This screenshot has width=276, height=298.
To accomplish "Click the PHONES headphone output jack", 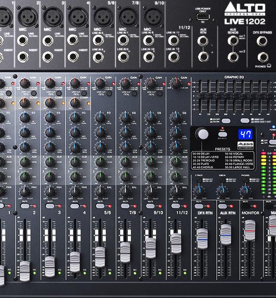I will point(263,57).
